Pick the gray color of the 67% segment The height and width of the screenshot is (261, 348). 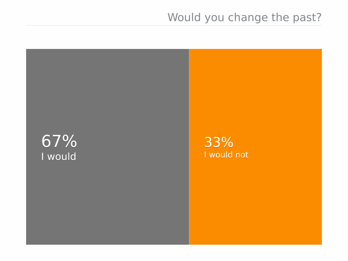point(107,89)
